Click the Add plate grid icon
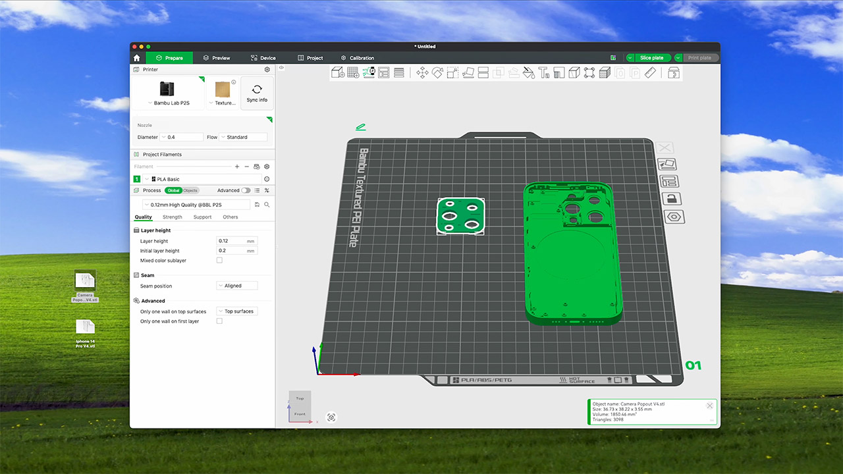843x474 pixels. [353, 72]
